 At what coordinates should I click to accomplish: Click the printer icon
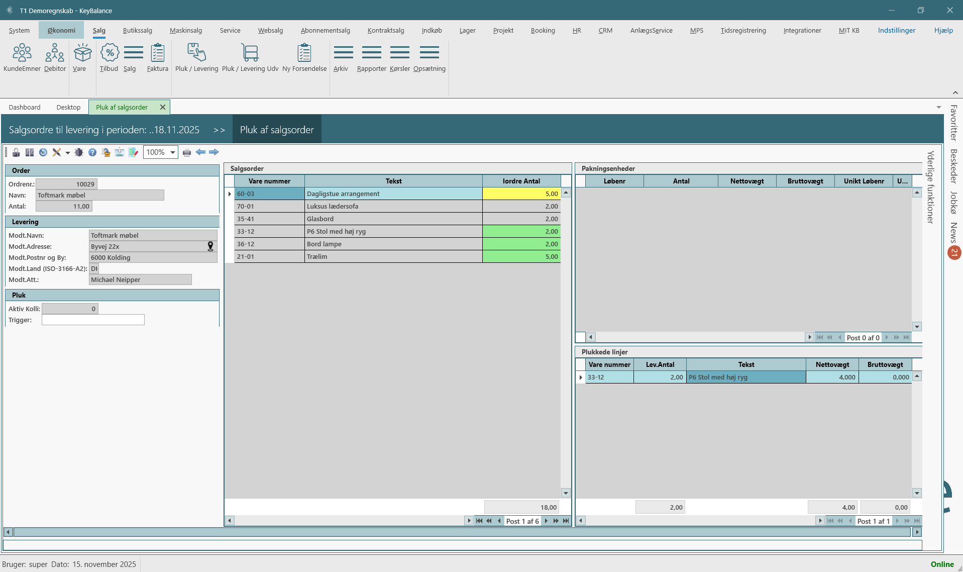[187, 152]
